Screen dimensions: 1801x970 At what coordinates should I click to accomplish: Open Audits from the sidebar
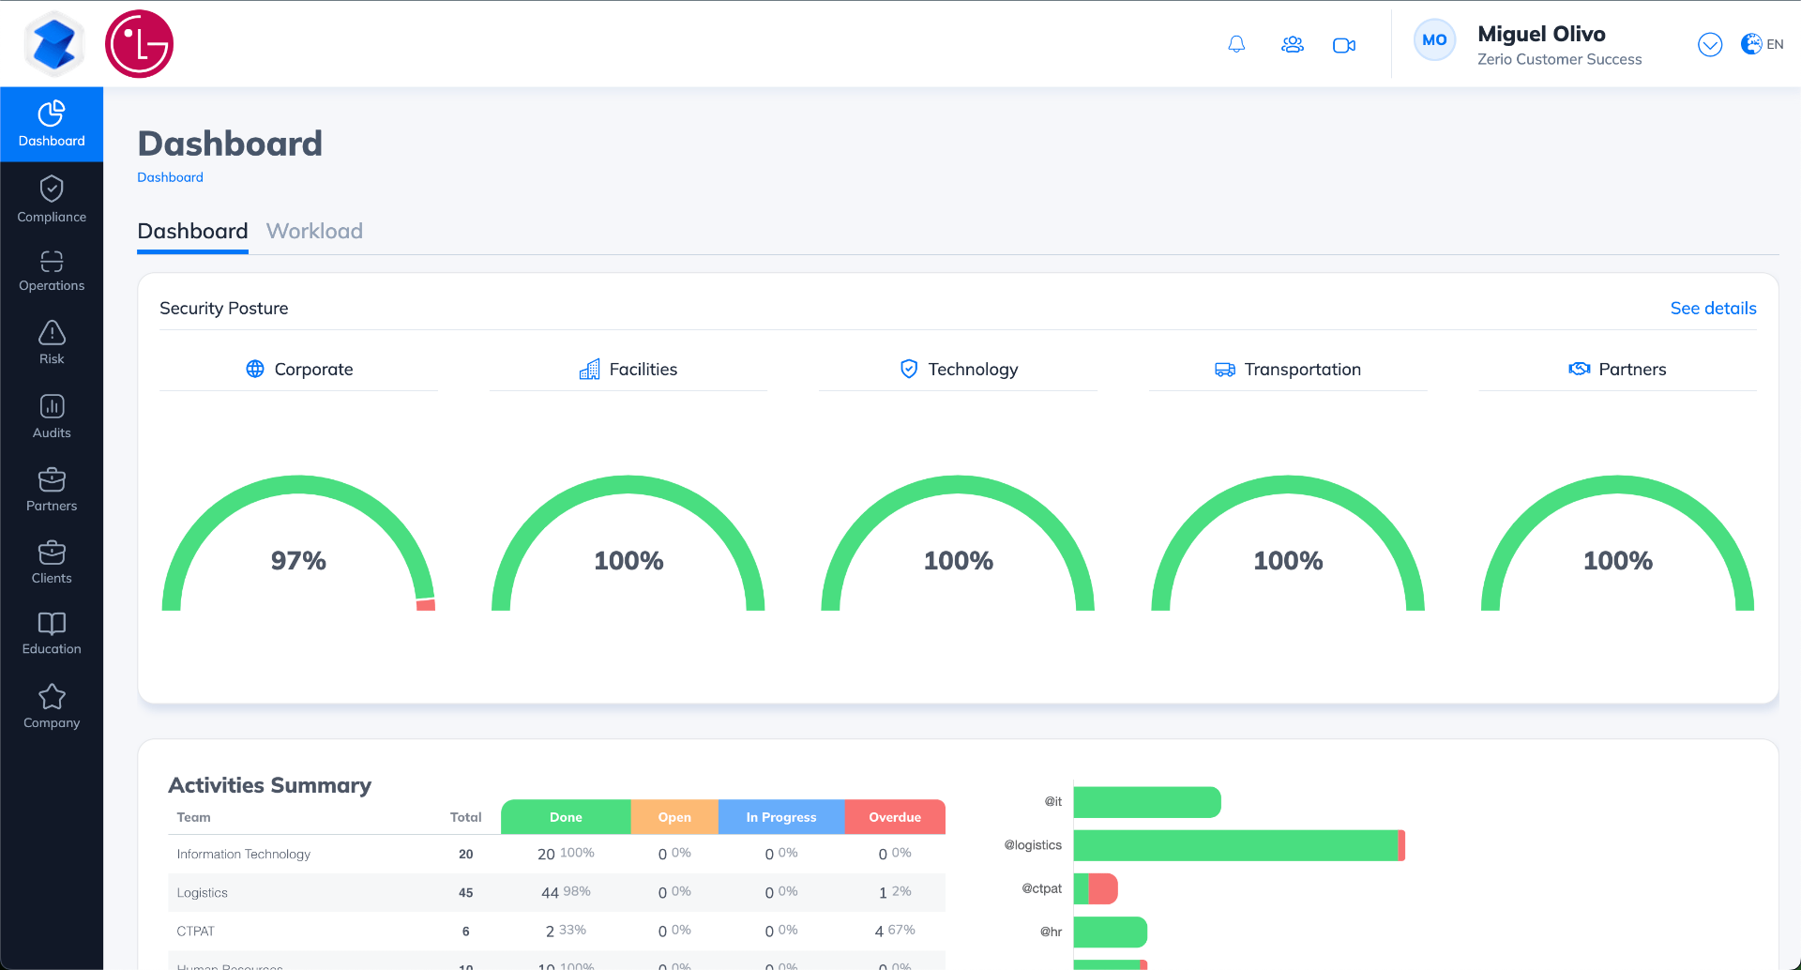coord(52,417)
